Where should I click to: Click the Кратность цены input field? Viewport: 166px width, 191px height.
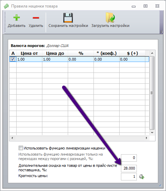point(129,176)
